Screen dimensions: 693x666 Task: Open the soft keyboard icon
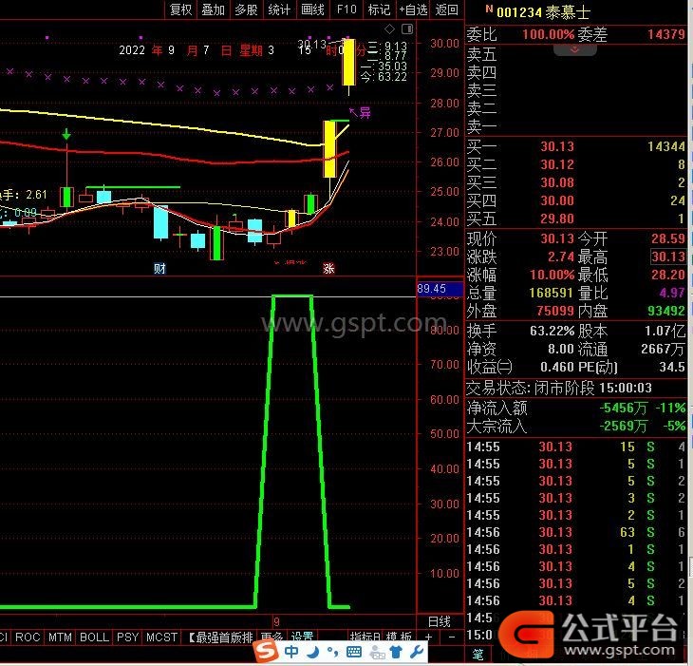(x=354, y=652)
